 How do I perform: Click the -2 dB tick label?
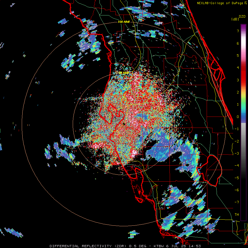click(x=237, y=141)
